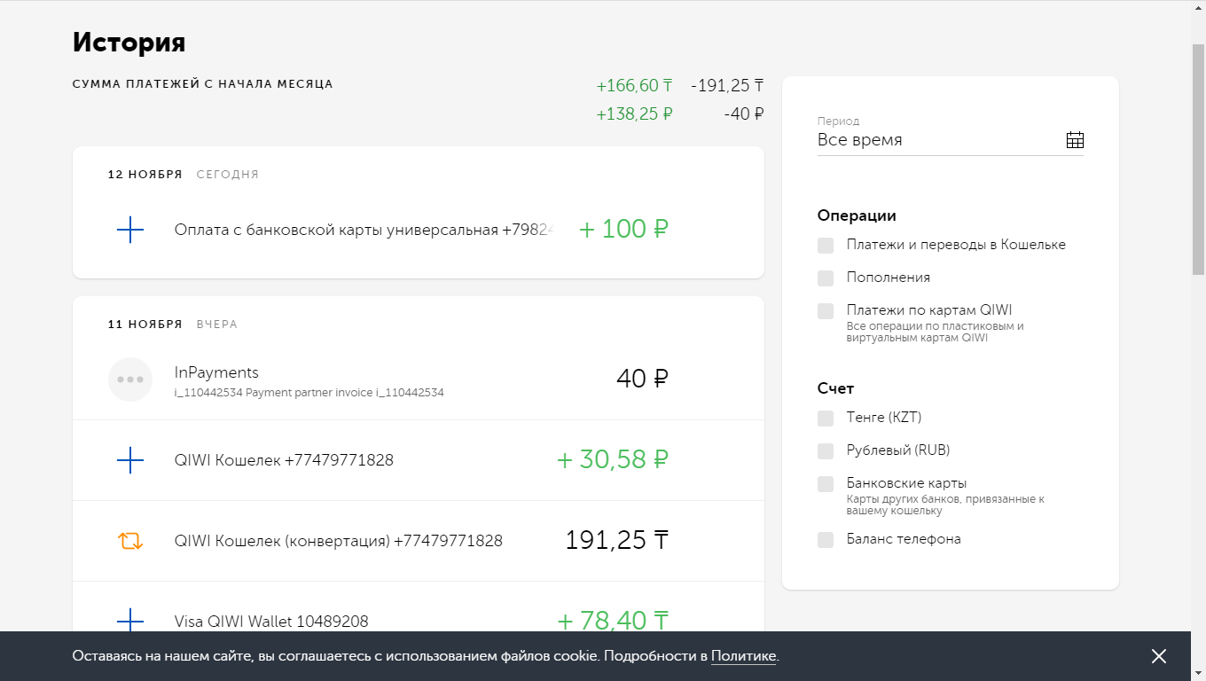Click the +138,25 ₽ monthly total

click(634, 114)
